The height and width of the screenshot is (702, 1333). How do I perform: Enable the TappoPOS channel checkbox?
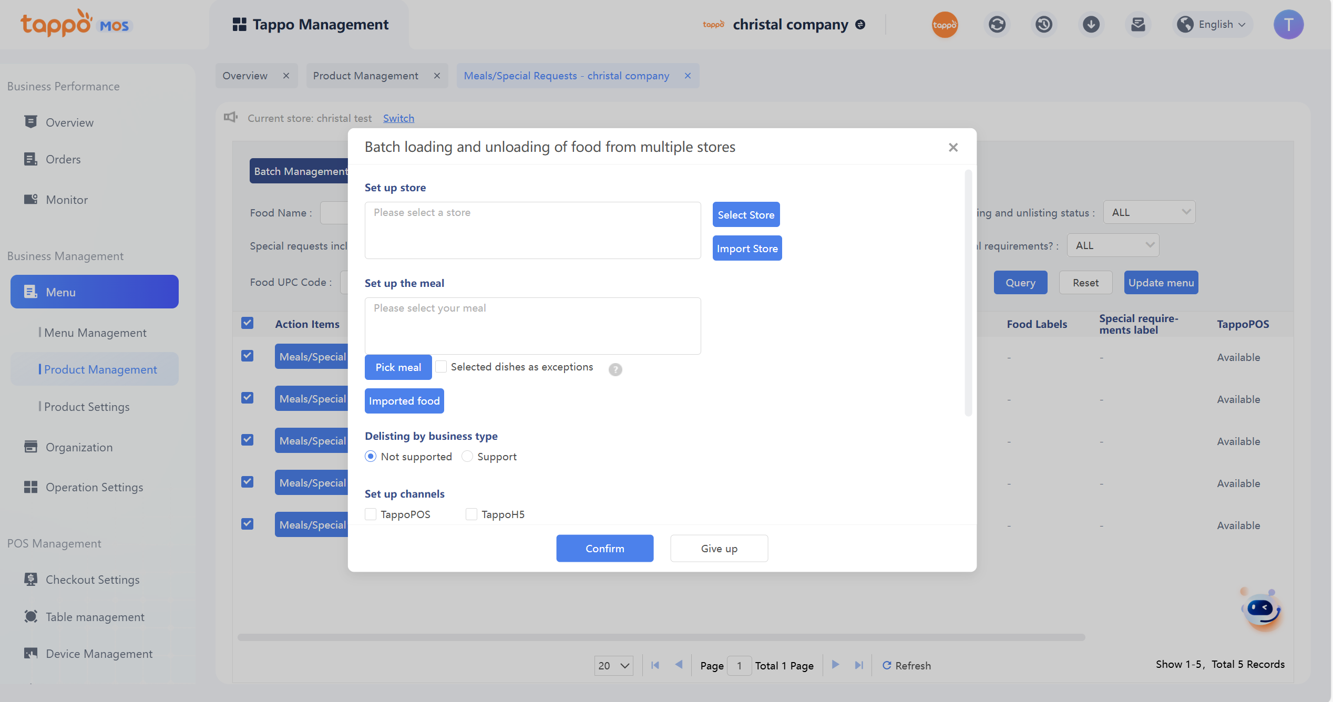[x=371, y=514]
